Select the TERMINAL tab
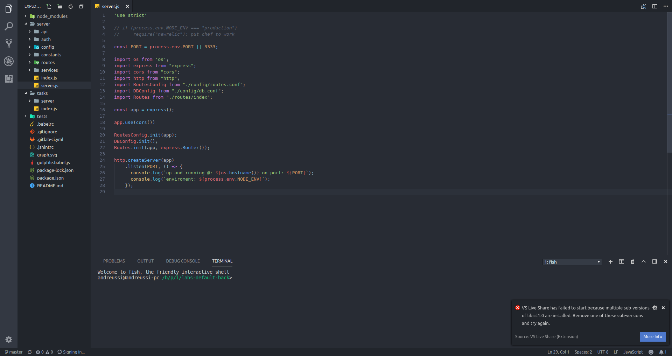Viewport: 672px width, 356px height. [222, 261]
